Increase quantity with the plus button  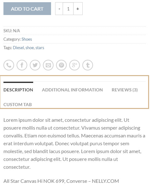click(x=78, y=9)
